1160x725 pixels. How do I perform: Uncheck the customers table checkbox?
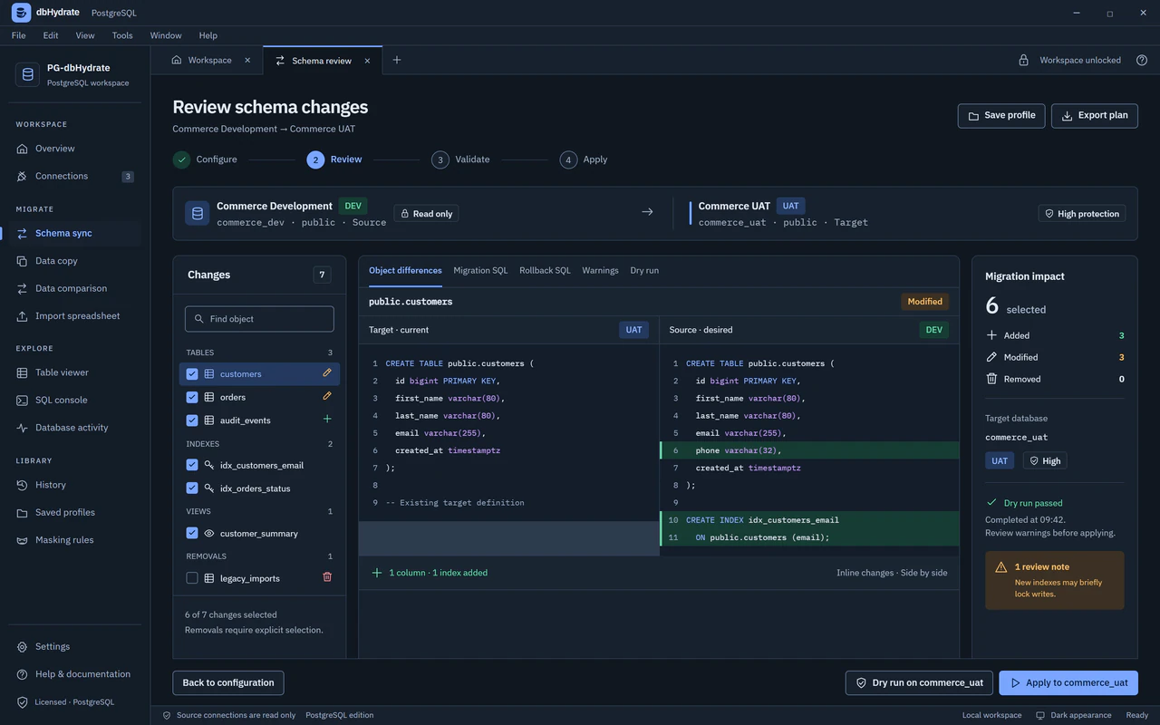tap(192, 373)
